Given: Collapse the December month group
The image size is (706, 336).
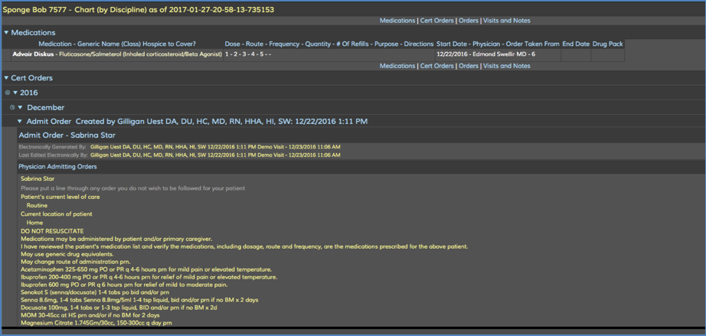Looking at the screenshot, I should [20, 107].
